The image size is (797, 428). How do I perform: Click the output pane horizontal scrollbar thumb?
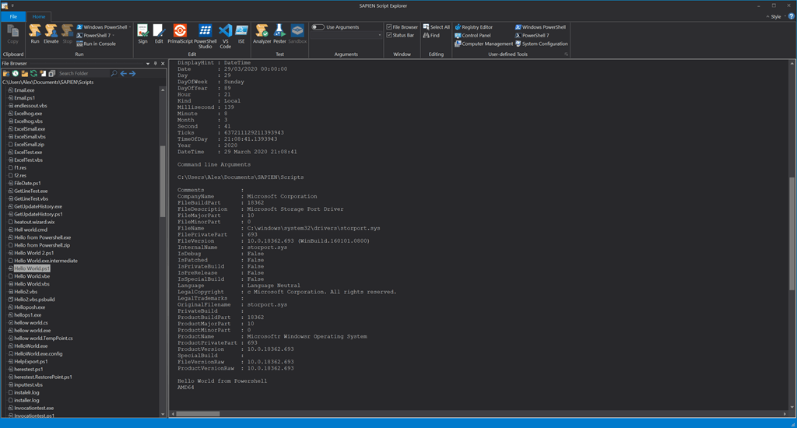(198, 414)
